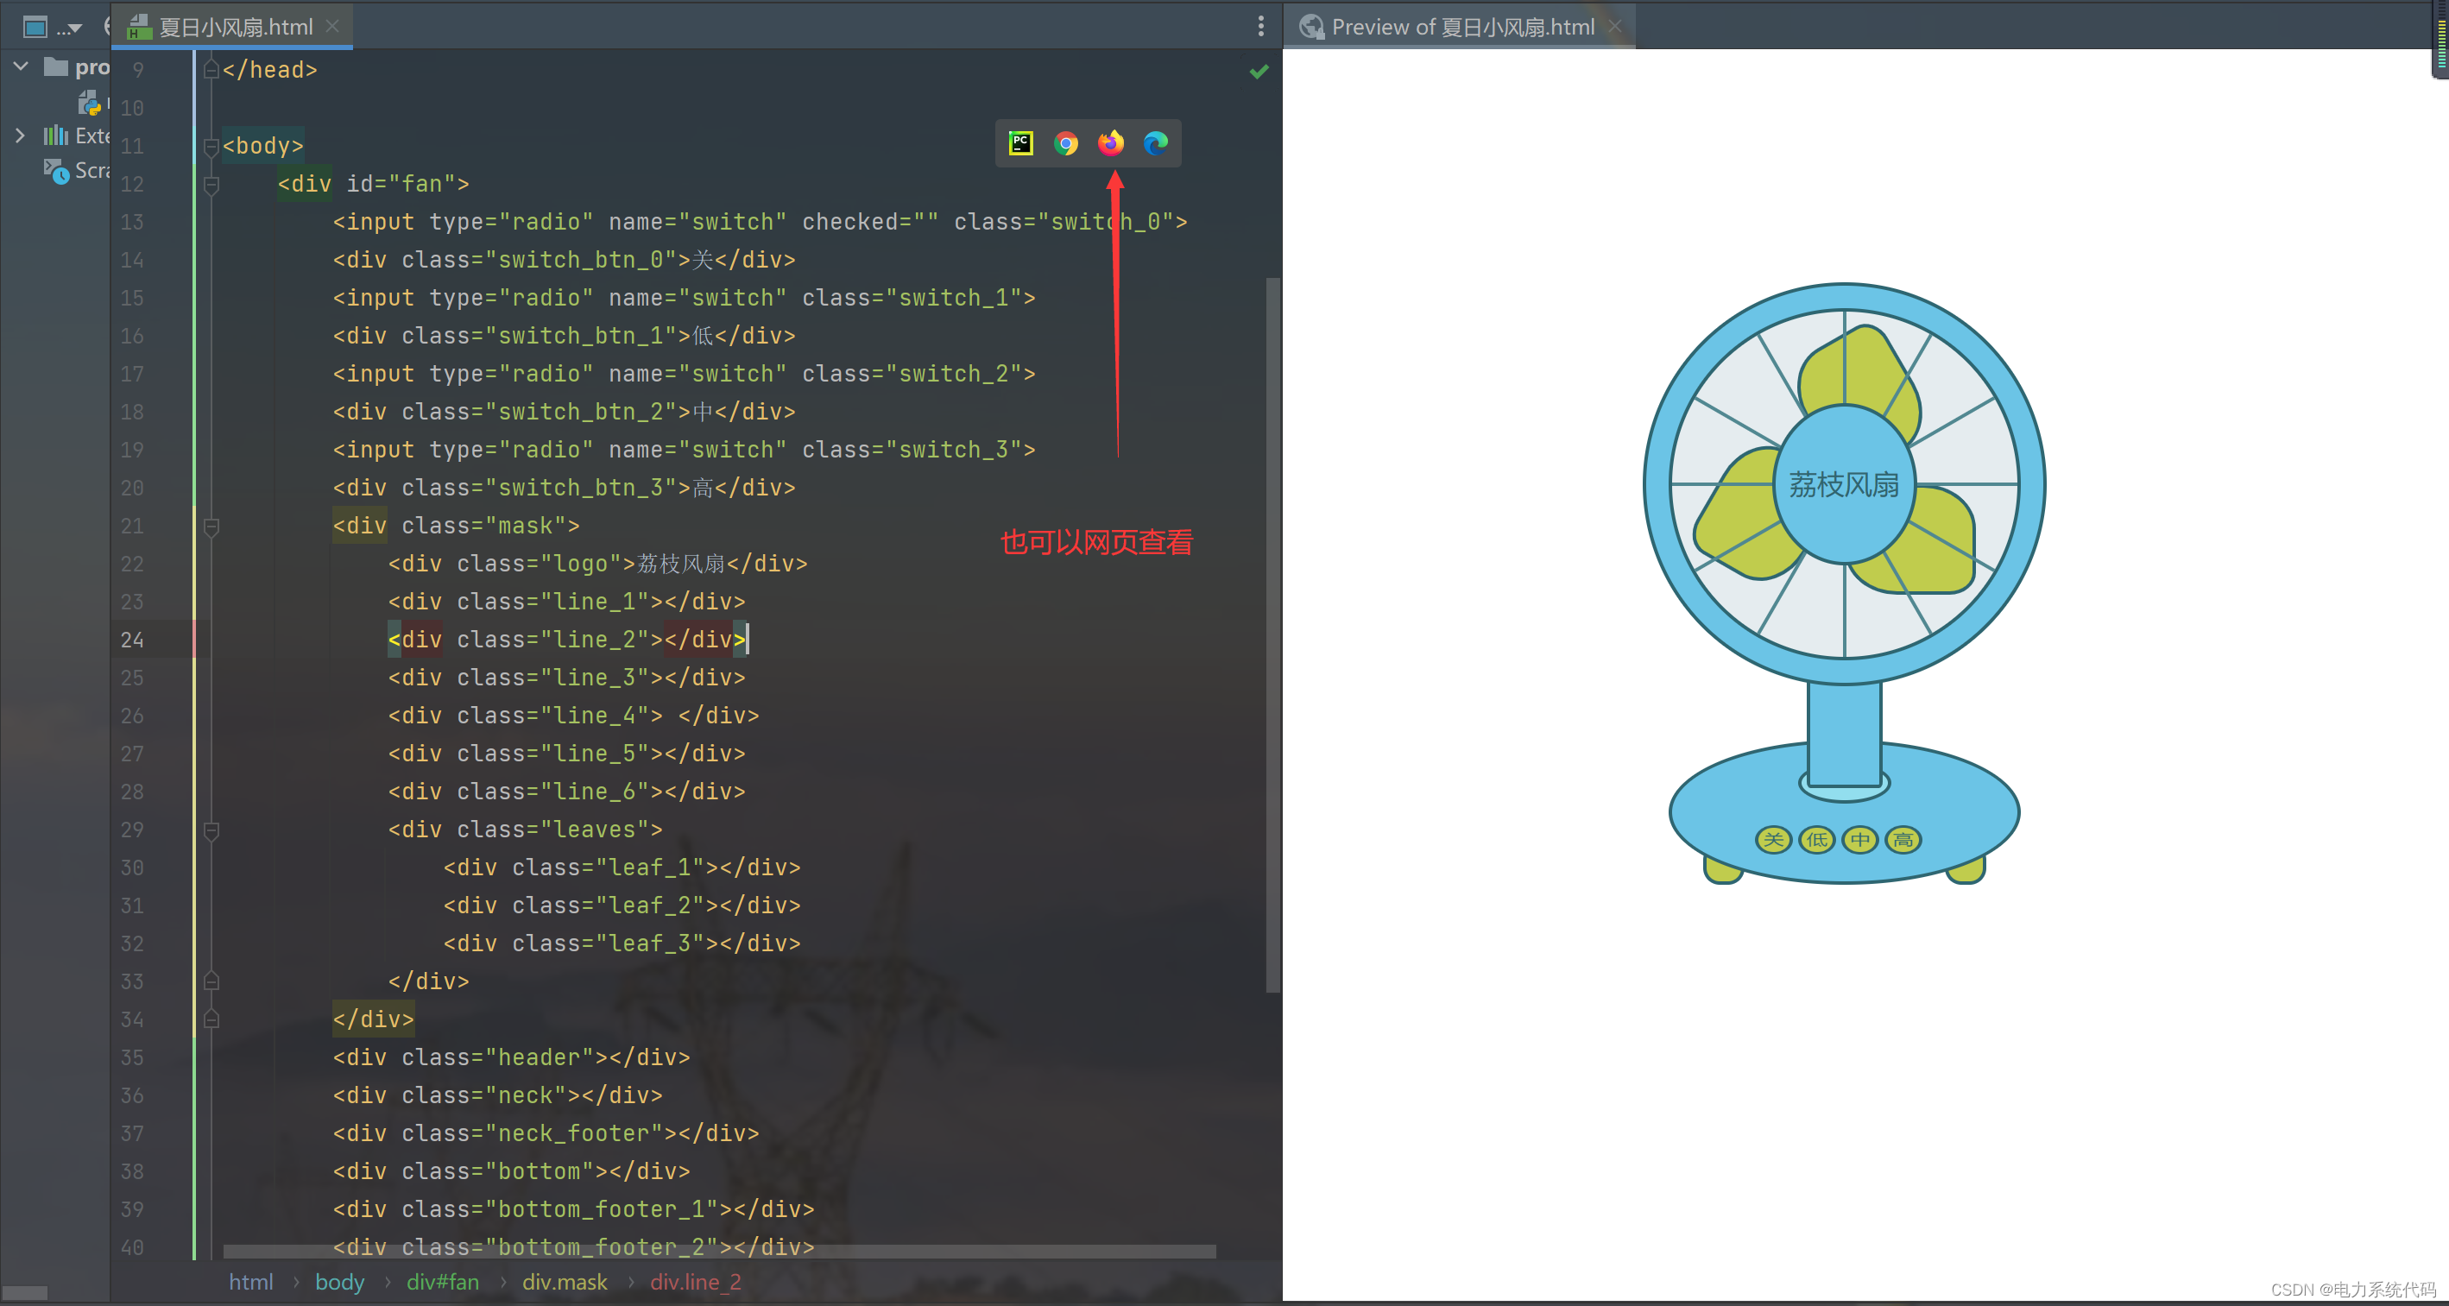Open Chrome browser preview
2449x1306 pixels.
tap(1064, 142)
